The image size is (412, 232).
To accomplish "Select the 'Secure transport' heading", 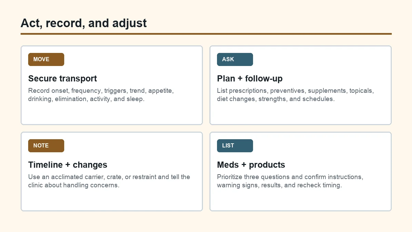I will pyautogui.click(x=62, y=79).
